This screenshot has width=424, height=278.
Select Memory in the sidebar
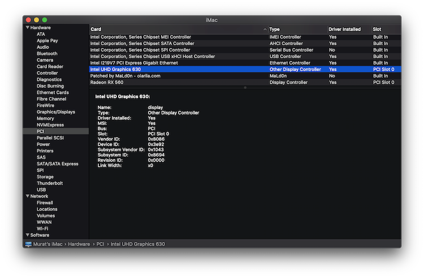[45, 118]
